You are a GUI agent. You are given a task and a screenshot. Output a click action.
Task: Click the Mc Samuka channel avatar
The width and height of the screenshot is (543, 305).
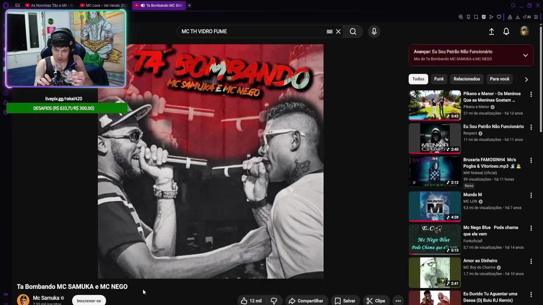(23, 300)
